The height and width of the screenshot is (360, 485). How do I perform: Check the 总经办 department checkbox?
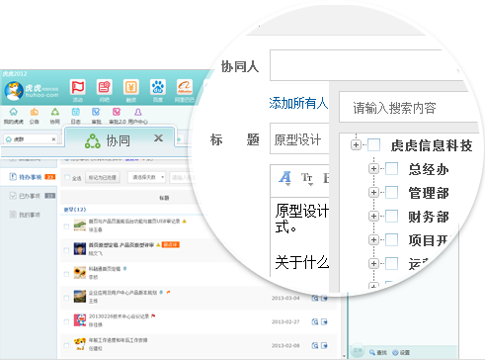(x=391, y=168)
